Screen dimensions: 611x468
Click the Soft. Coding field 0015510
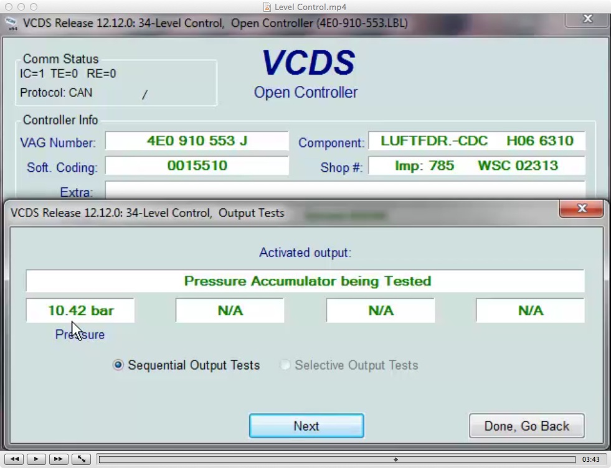[197, 166]
